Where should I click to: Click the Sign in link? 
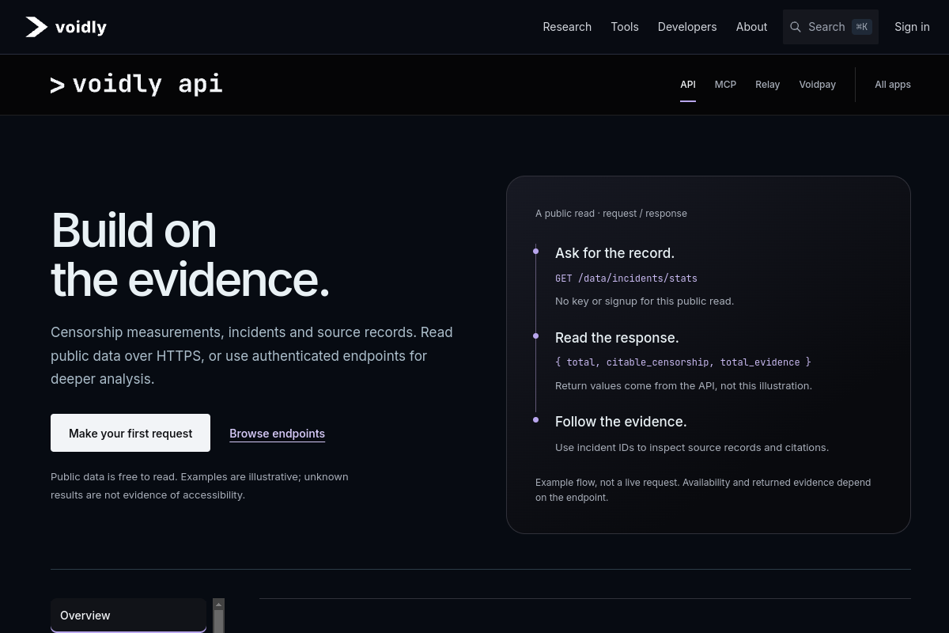pos(912,27)
